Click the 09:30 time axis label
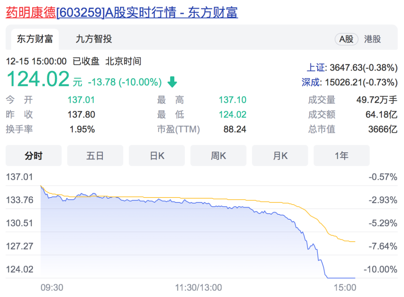 [52, 288]
